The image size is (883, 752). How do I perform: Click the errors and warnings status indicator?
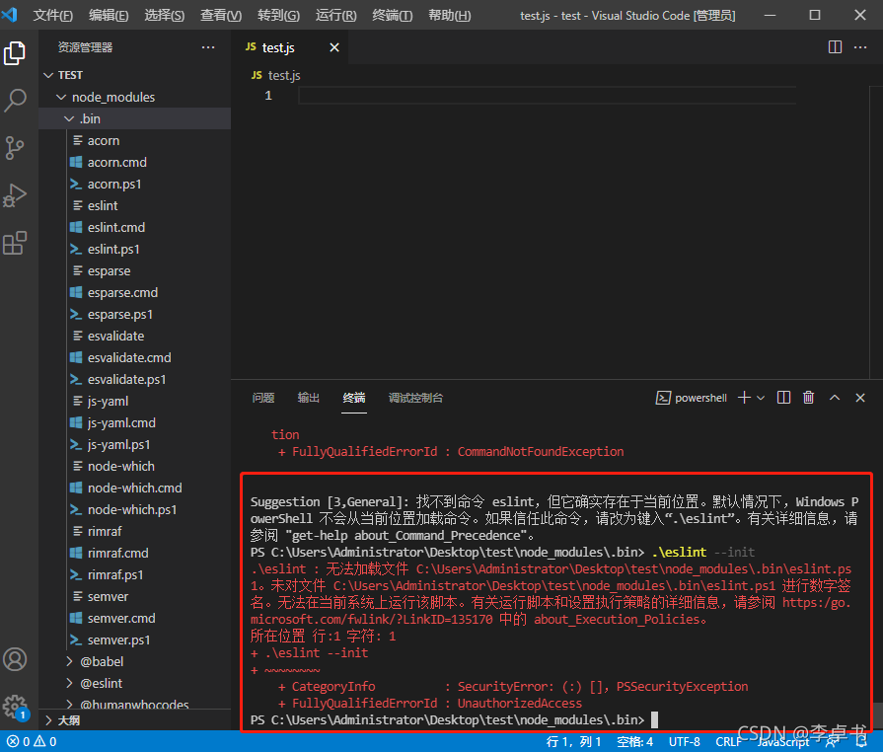coord(33,741)
